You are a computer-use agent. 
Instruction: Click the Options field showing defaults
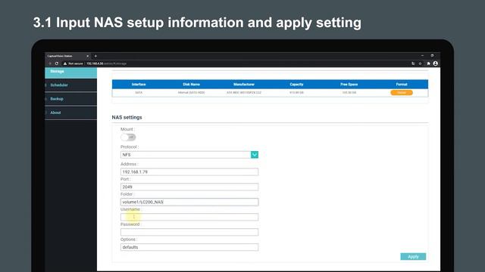[x=189, y=247]
